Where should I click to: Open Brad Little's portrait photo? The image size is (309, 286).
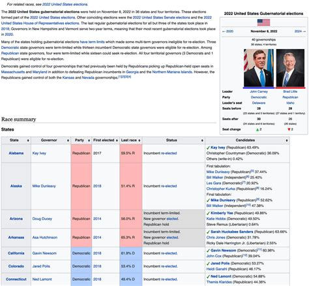coord(290,68)
